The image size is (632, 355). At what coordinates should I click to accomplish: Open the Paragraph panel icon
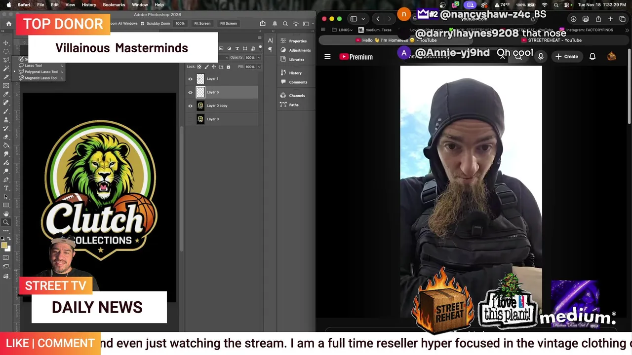point(270,49)
